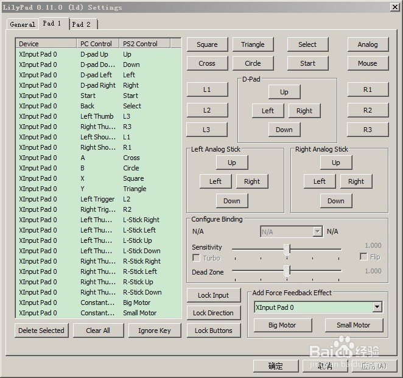Click D-Pad Right button

tap(304, 111)
